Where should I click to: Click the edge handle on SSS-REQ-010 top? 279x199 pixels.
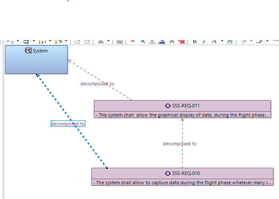pyautogui.click(x=107, y=168)
